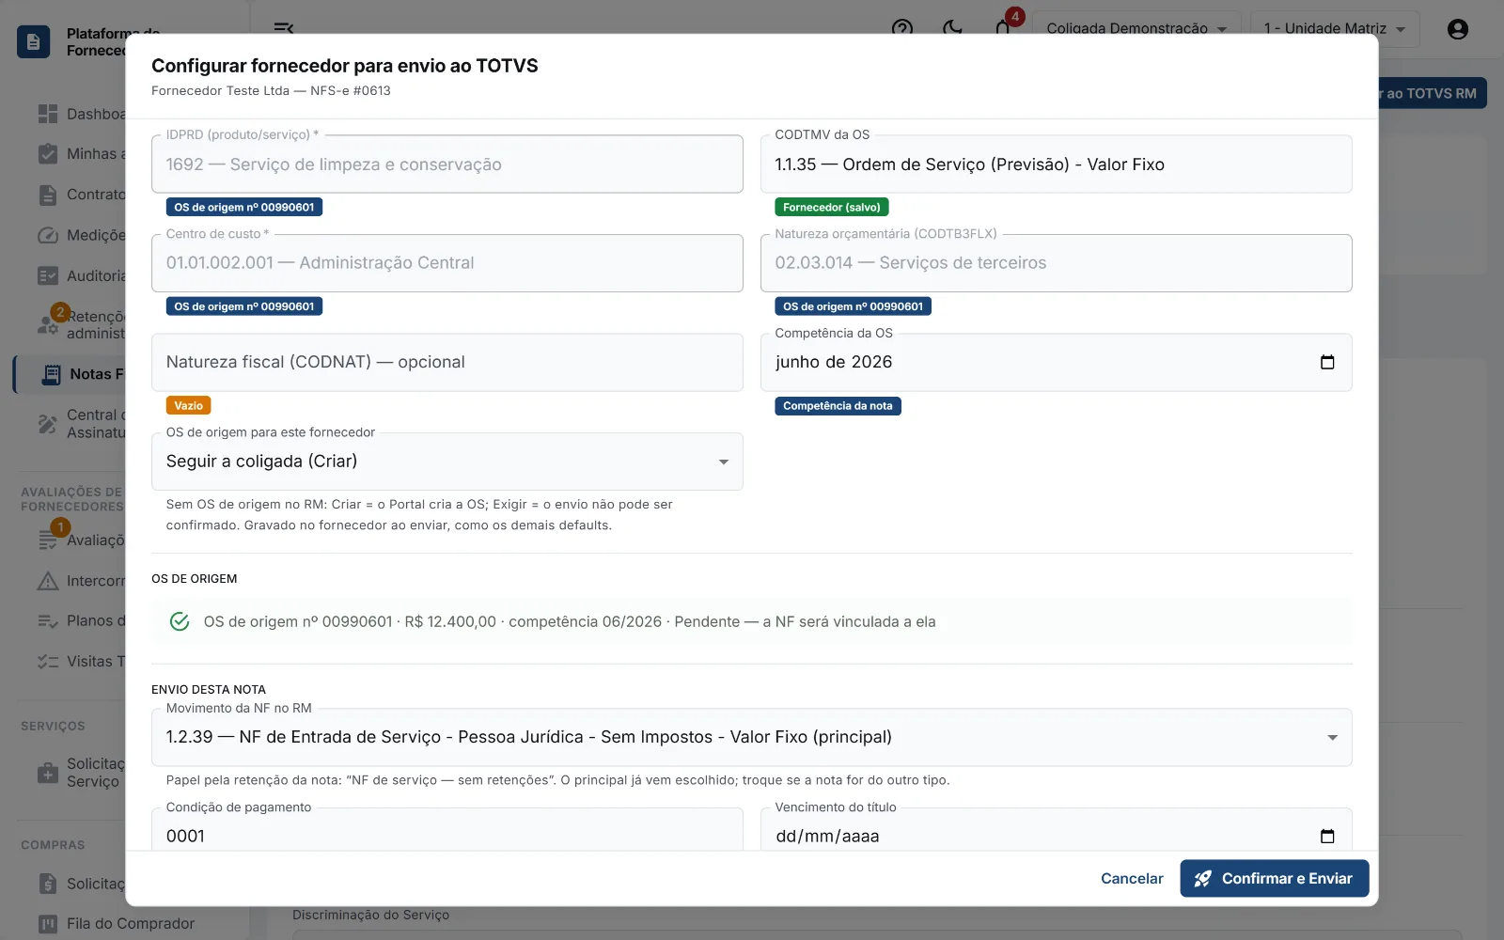Click the Auditoria icon in sidebar

tap(48, 275)
